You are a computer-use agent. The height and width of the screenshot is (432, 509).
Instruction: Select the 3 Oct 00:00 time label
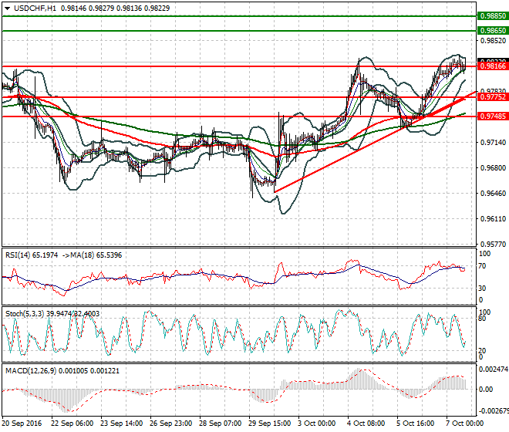pos(317,424)
